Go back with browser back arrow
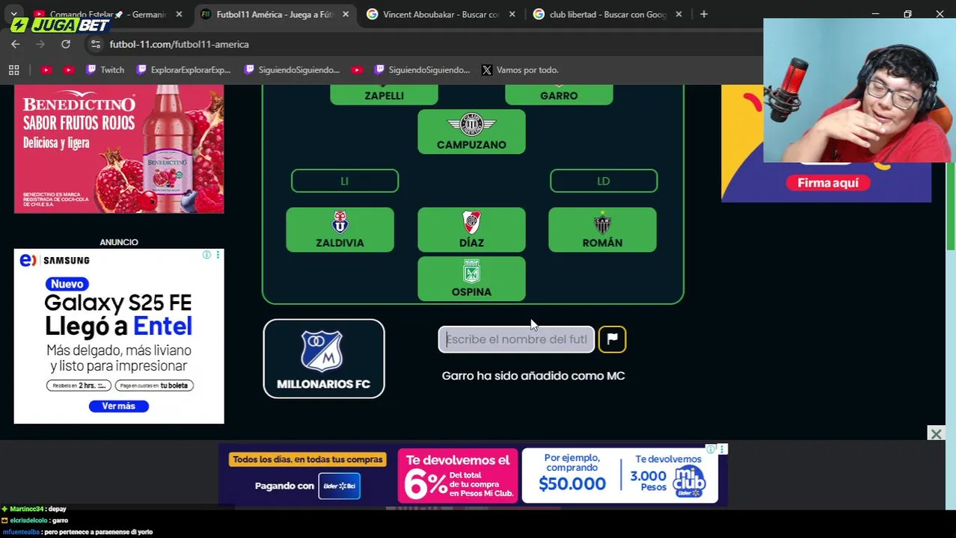This screenshot has height=538, width=956. pyautogui.click(x=16, y=44)
